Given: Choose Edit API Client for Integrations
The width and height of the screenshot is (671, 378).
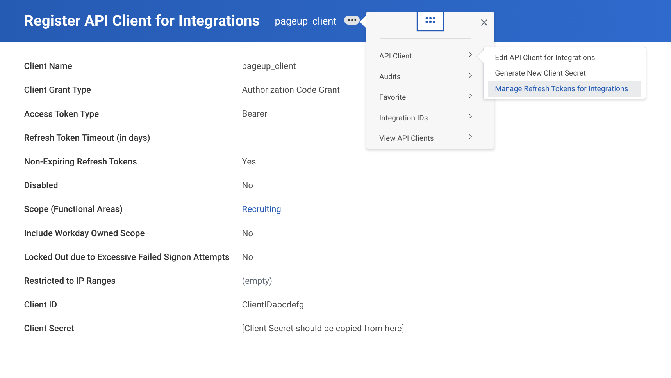Looking at the screenshot, I should point(545,57).
